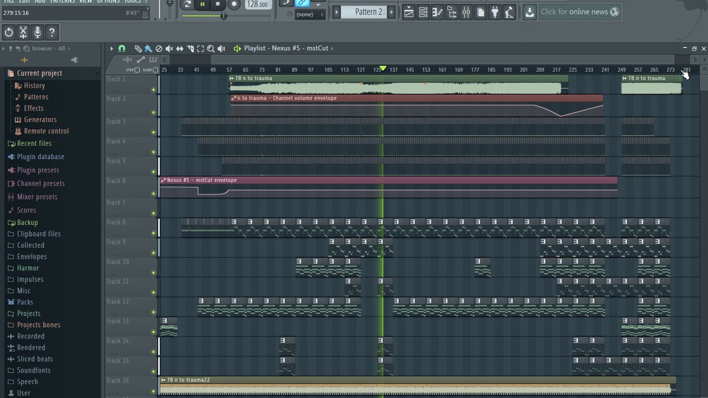Expand the Packs folder in browser
The width and height of the screenshot is (708, 398).
click(x=25, y=302)
